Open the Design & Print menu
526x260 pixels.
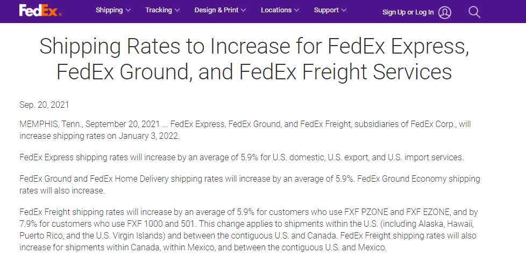click(216, 10)
